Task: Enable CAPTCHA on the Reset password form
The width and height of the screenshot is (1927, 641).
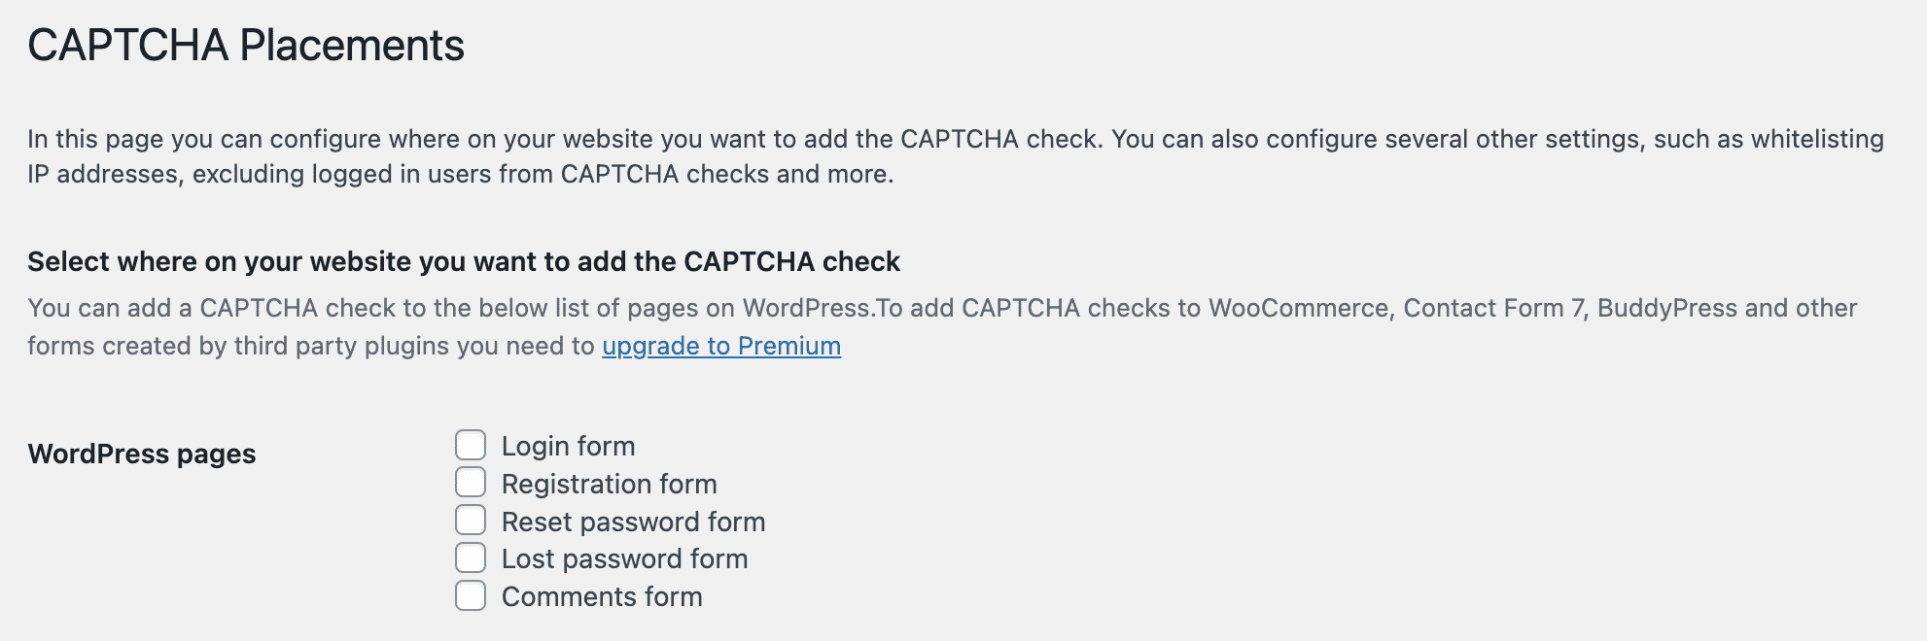Action: coord(472,521)
